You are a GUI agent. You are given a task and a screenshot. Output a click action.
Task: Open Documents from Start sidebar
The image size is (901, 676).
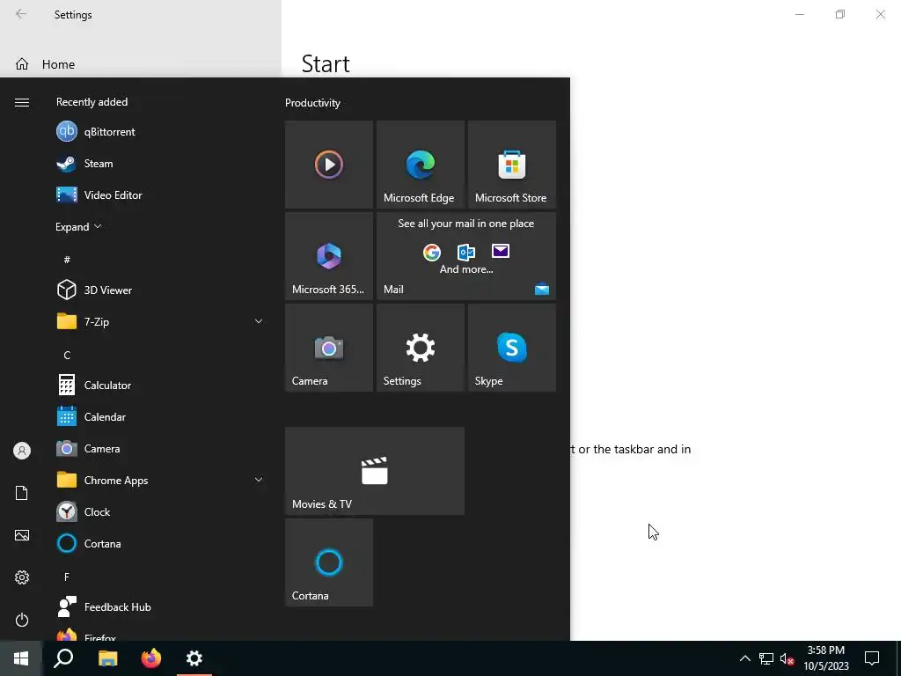[22, 493]
